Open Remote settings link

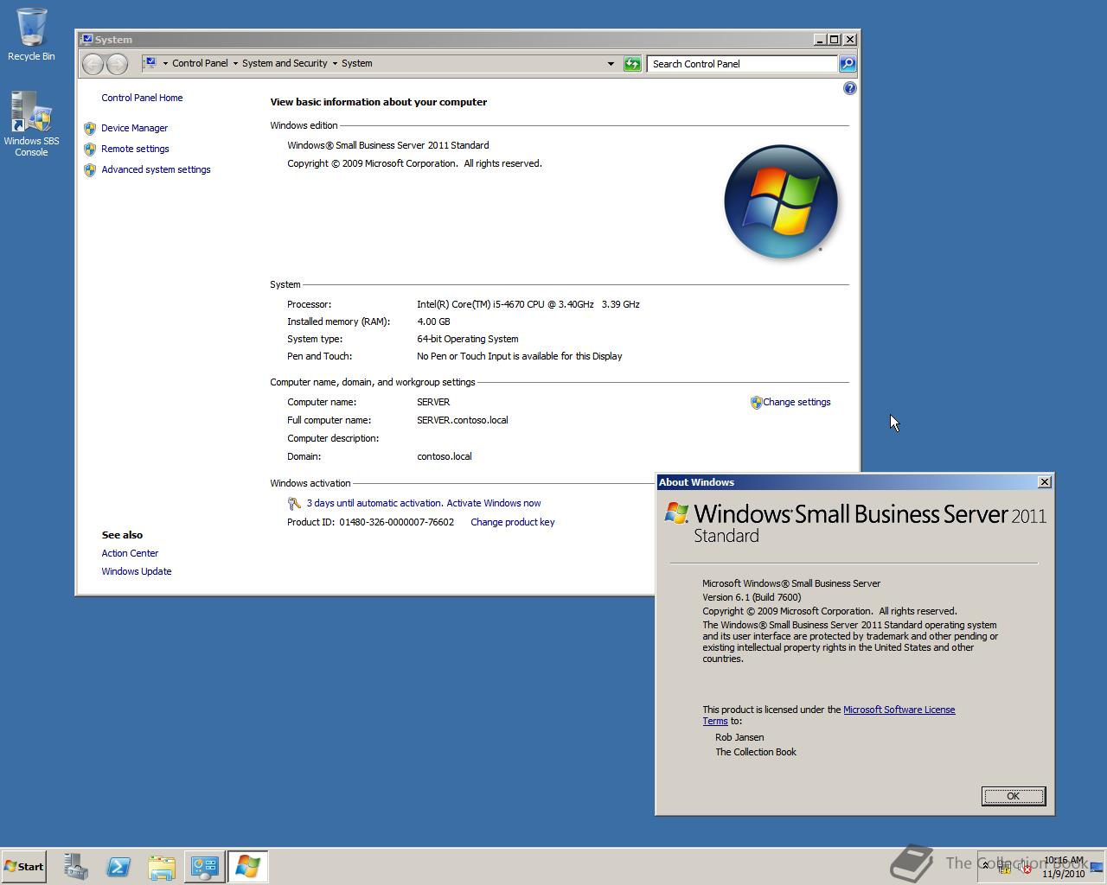[x=135, y=149]
